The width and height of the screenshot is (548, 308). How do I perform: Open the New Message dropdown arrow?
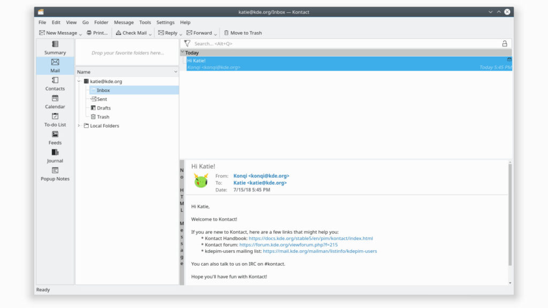(81, 34)
